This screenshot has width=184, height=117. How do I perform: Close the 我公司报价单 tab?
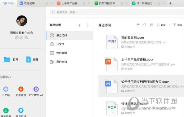coord(126,3)
